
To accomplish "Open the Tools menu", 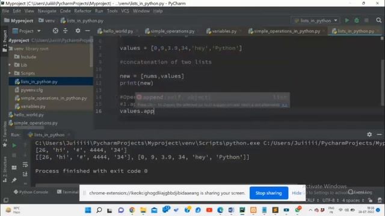I will [x=112, y=11].
